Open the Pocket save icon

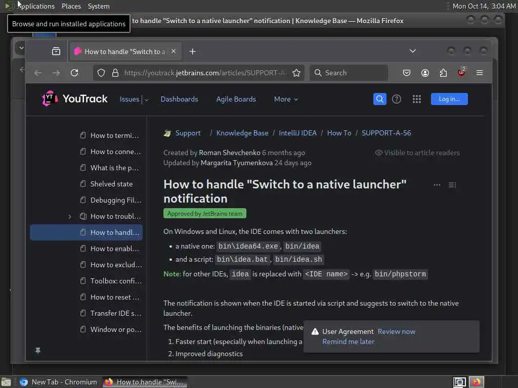click(407, 73)
